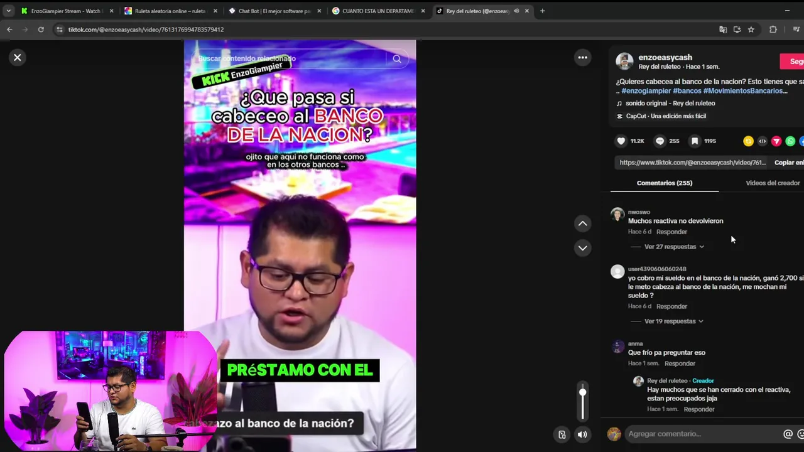Click the user avatar beside comment box
This screenshot has width=804, height=452.
tap(614, 434)
